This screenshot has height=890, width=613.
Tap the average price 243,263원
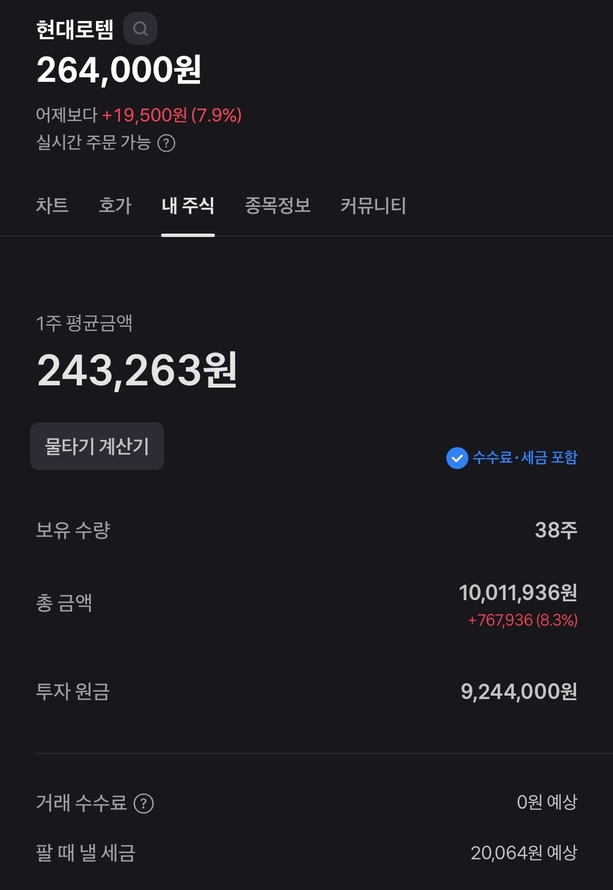(137, 371)
